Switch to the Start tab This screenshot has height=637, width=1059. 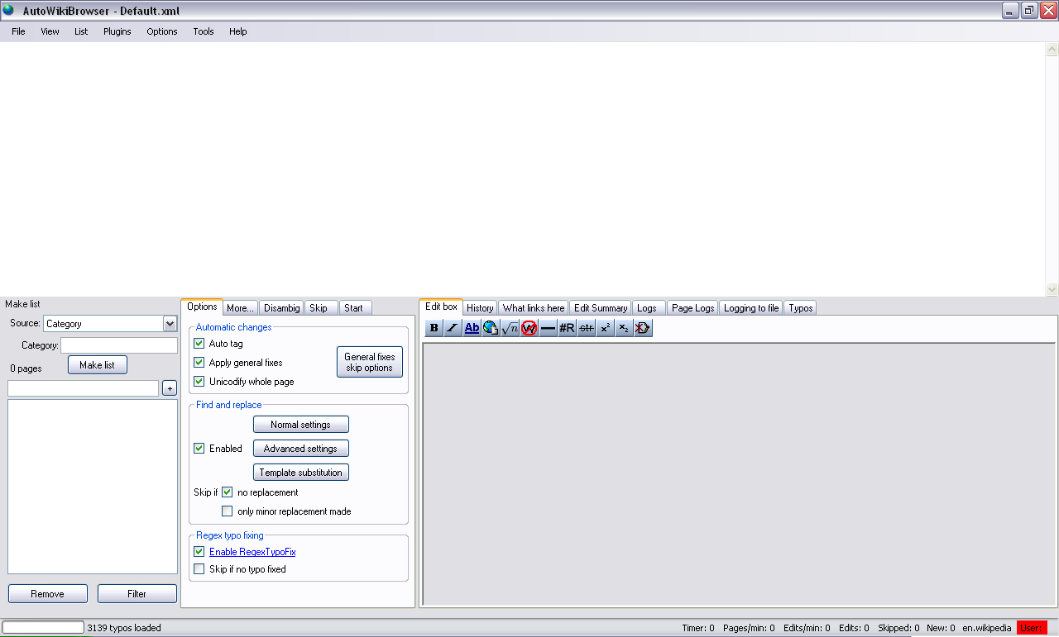pos(355,307)
